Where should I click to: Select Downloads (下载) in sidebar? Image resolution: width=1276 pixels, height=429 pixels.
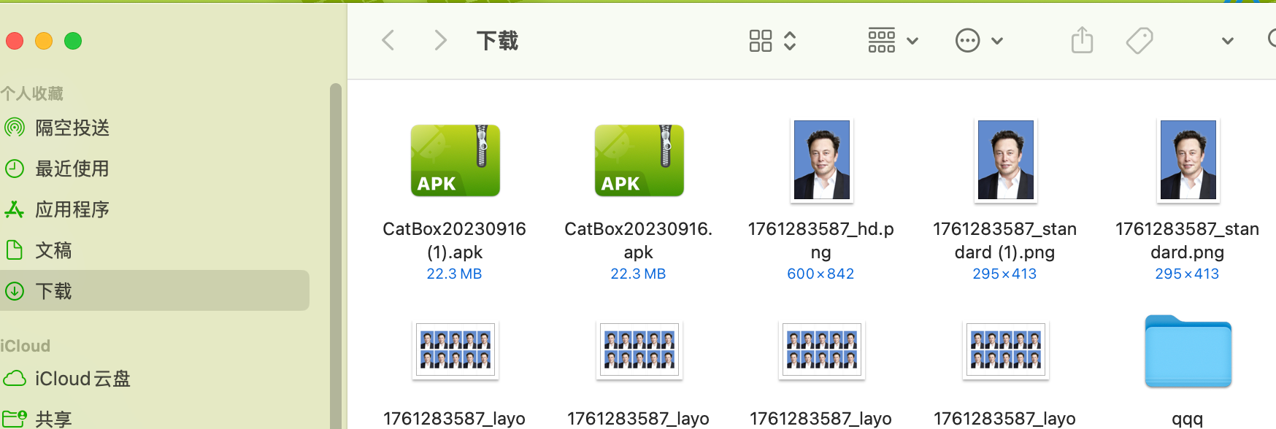click(53, 291)
